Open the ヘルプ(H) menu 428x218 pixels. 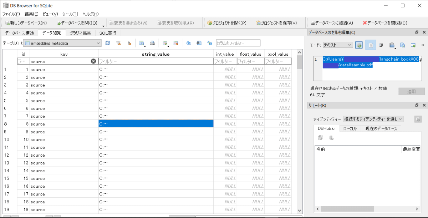click(x=91, y=14)
